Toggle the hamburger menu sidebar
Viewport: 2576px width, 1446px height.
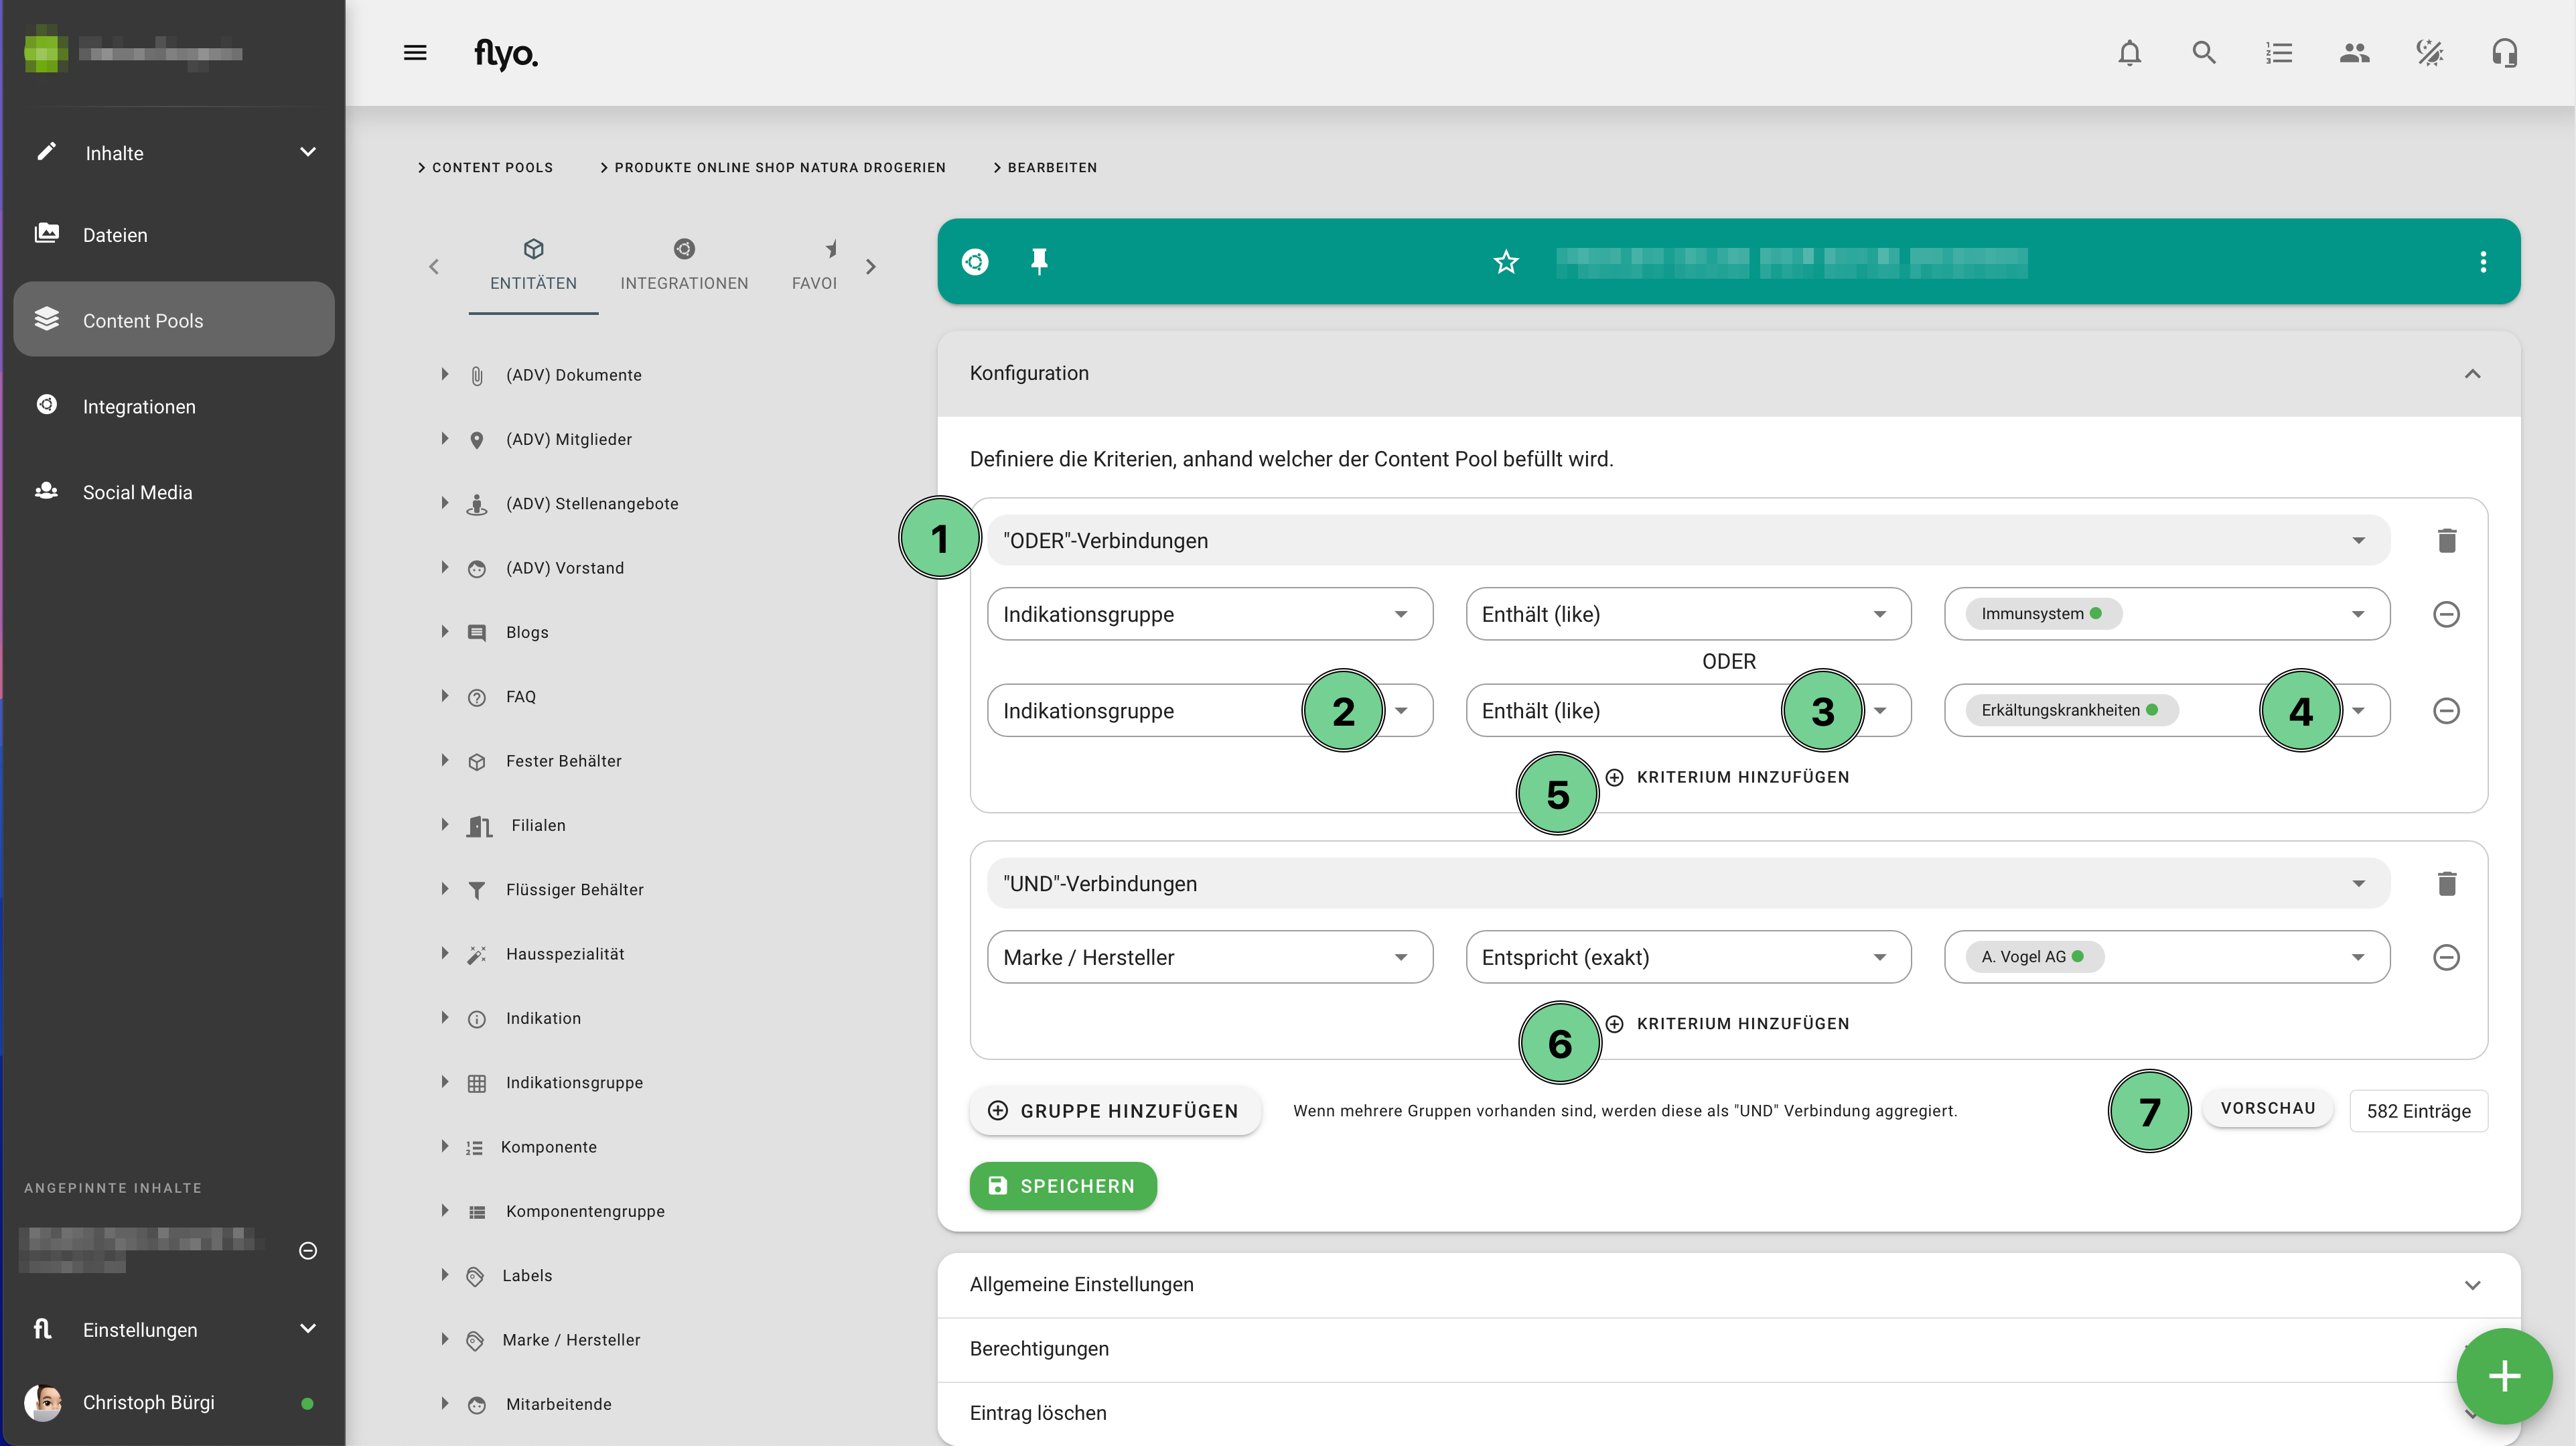coord(415,53)
